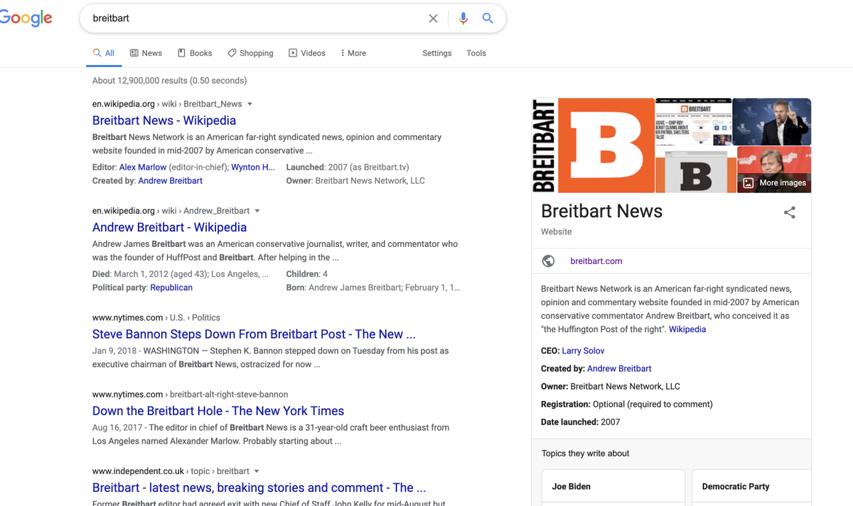Open Andrew Breitbart link in knowledge panel
This screenshot has width=853, height=506.
point(619,368)
